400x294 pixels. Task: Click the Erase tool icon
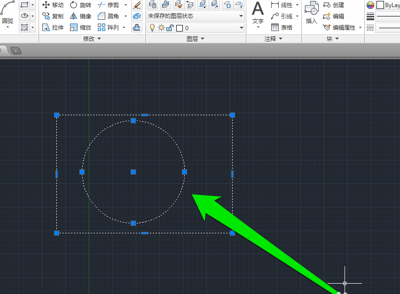pyautogui.click(x=137, y=5)
